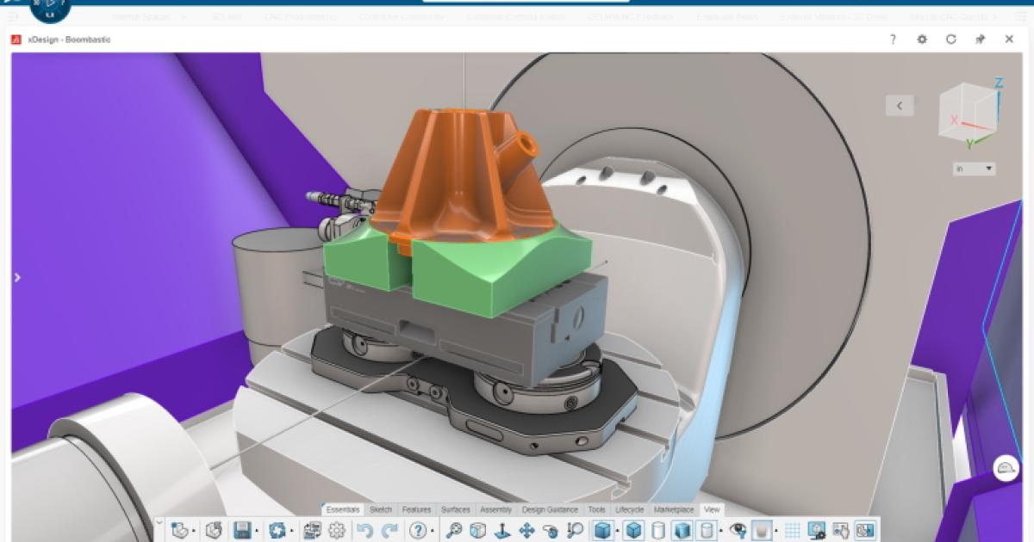This screenshot has height=542, width=1034.
Task: Select the four-arrow Pan tool
Action: [x=526, y=531]
